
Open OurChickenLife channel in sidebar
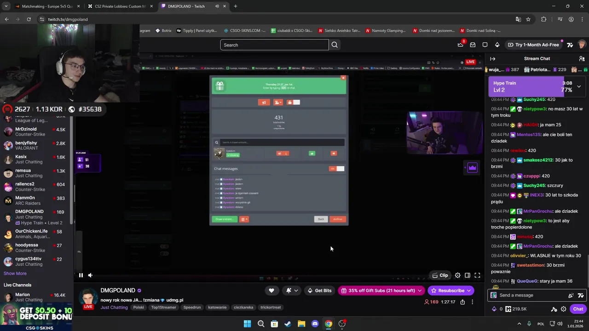point(36,234)
